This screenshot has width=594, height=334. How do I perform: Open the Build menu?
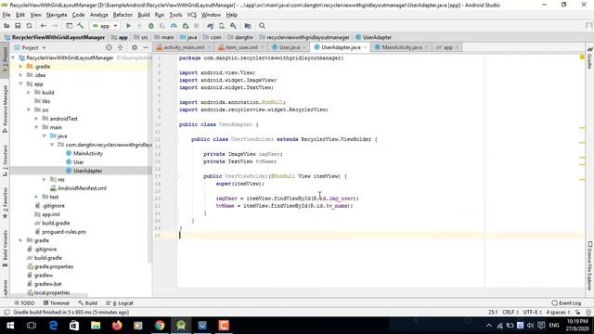(144, 15)
